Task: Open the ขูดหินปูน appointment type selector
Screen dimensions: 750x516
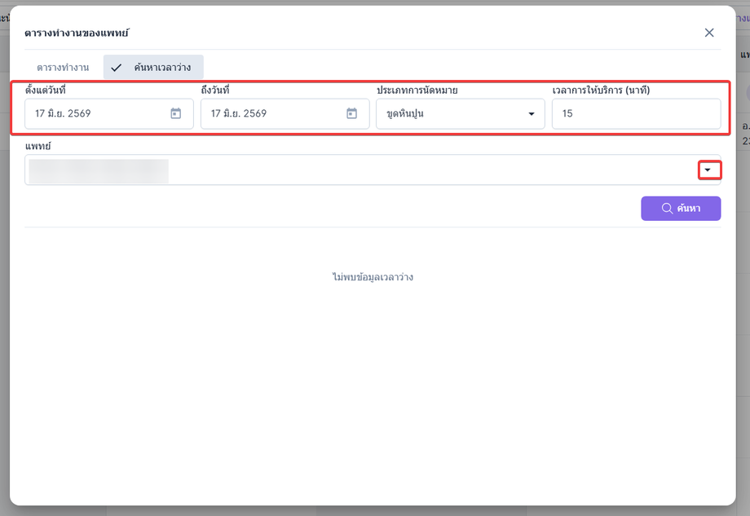Action: click(x=460, y=114)
